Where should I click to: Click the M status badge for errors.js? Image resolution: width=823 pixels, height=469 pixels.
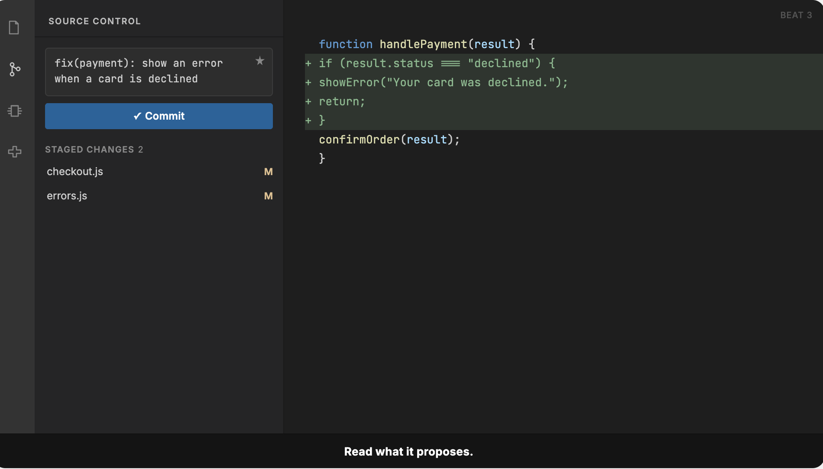[269, 196]
